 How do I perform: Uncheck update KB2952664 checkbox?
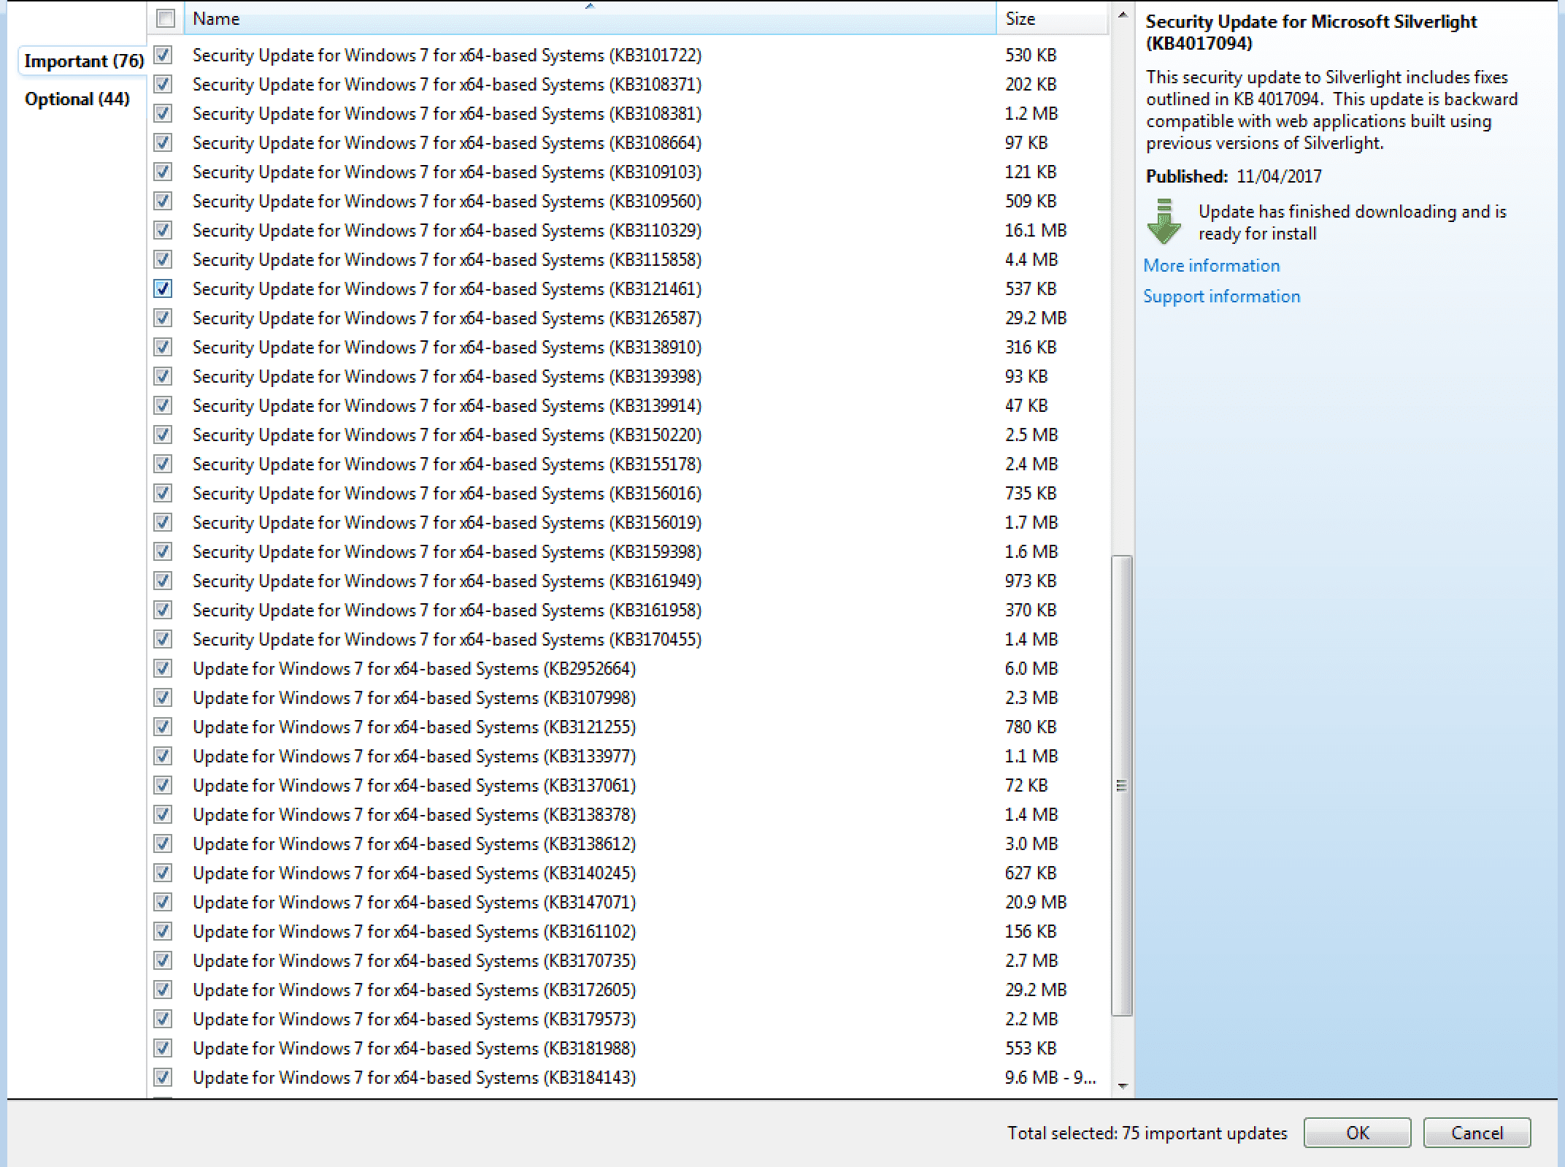point(163,668)
